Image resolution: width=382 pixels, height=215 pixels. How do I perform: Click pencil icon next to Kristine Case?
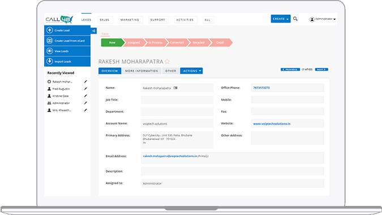pyautogui.click(x=85, y=96)
